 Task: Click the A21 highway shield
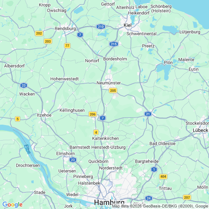[x=148, y=114]
